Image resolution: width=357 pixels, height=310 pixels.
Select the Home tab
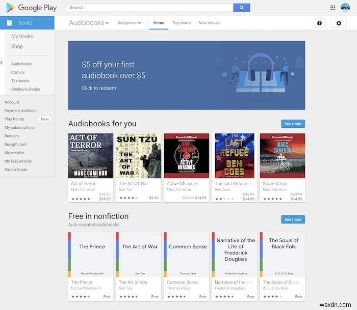[x=159, y=23]
